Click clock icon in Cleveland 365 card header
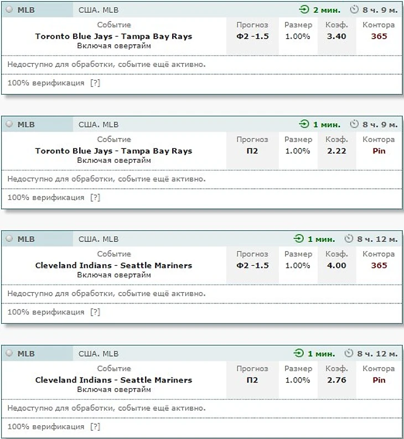 pos(349,239)
